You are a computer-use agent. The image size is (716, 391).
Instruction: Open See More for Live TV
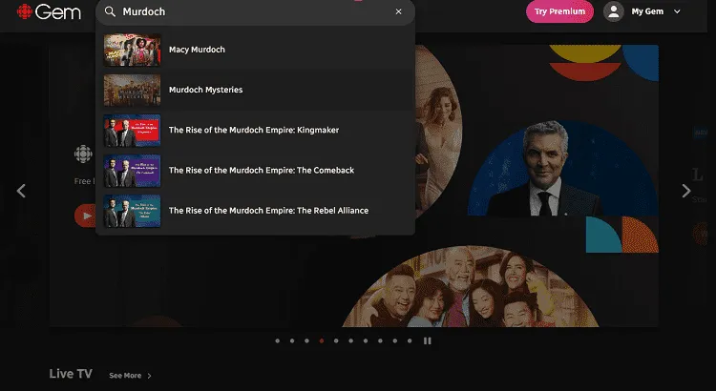point(130,376)
